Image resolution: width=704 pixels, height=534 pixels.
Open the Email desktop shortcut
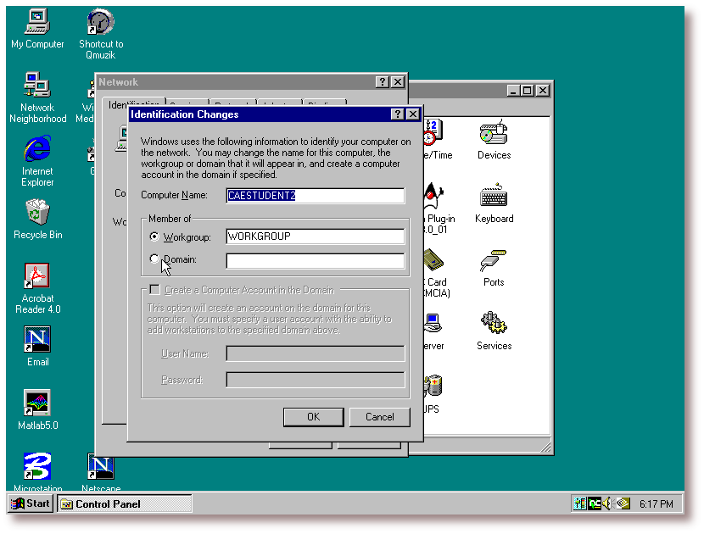coord(37,340)
